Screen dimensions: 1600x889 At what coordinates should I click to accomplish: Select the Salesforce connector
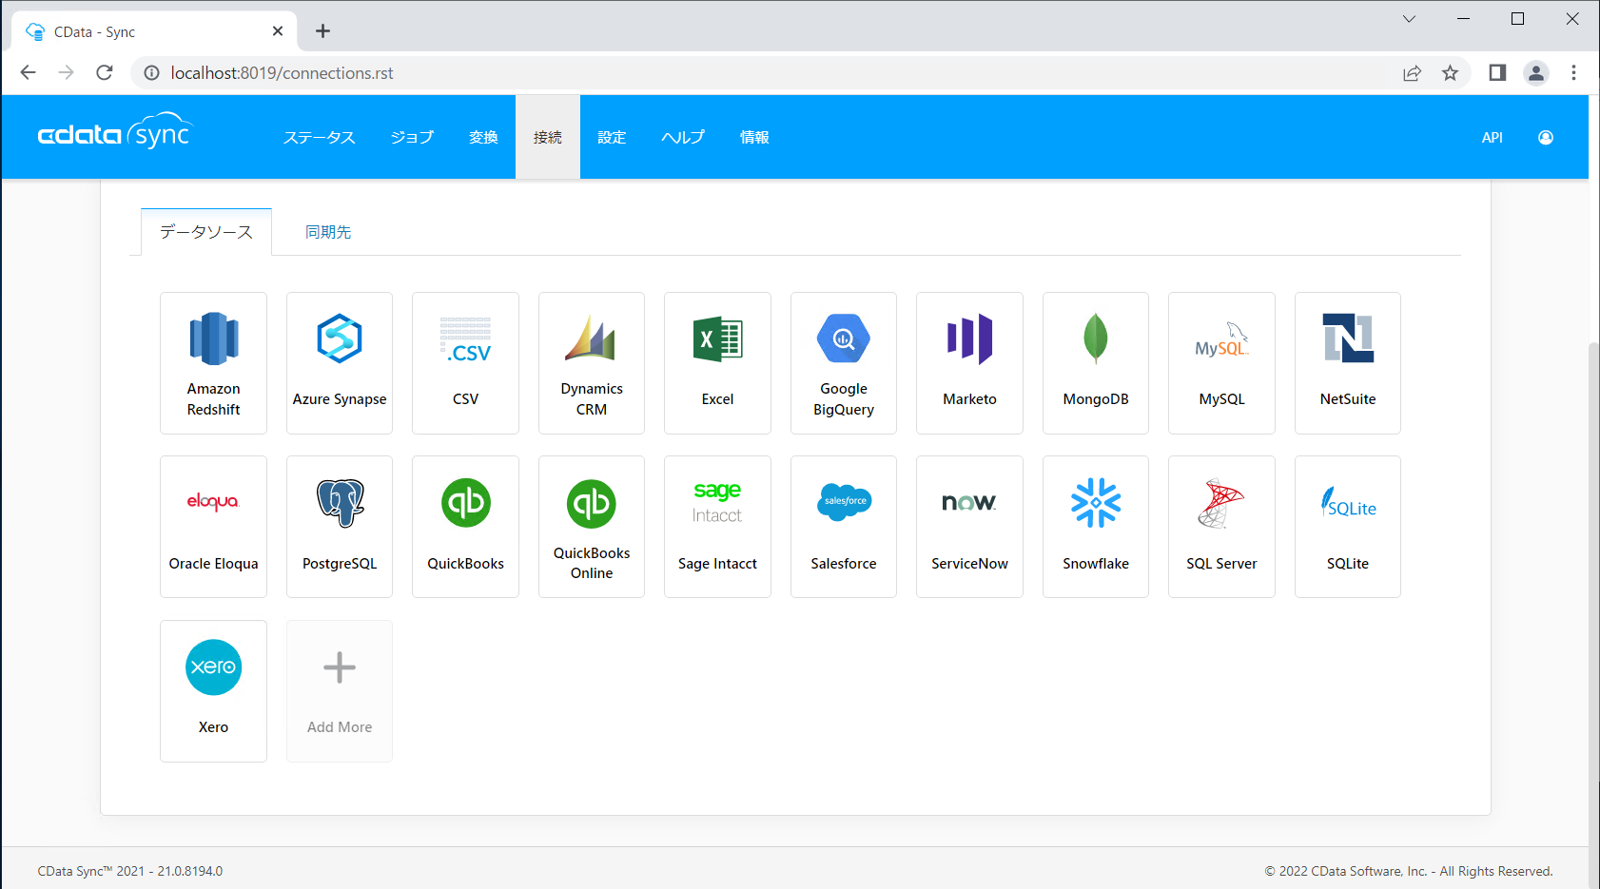point(844,527)
